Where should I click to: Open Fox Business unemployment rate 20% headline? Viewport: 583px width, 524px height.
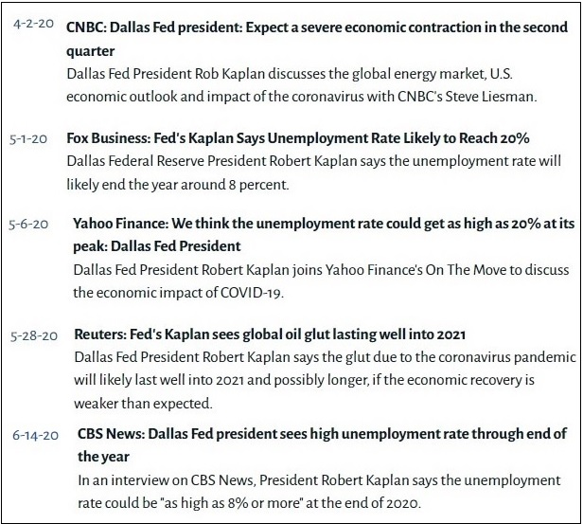(298, 138)
